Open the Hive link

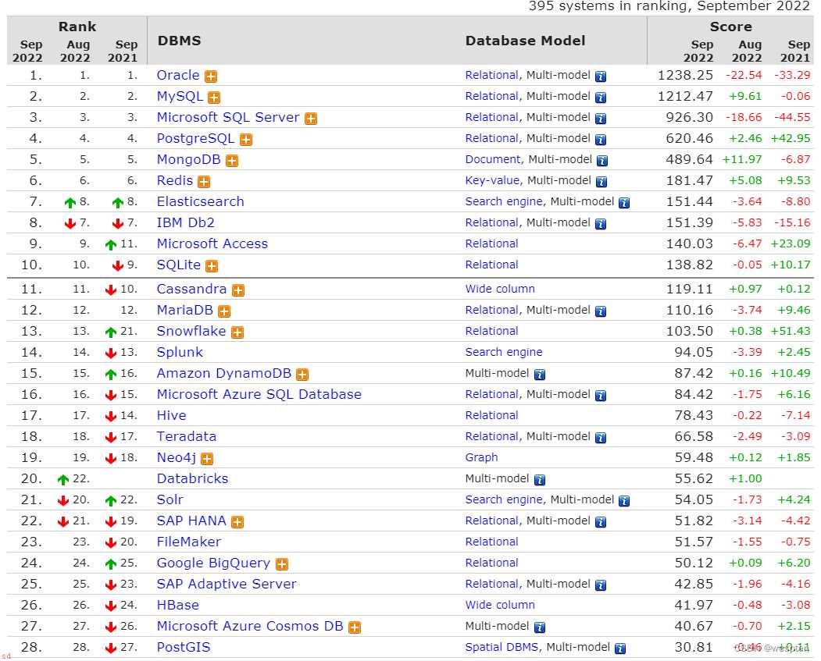point(172,415)
